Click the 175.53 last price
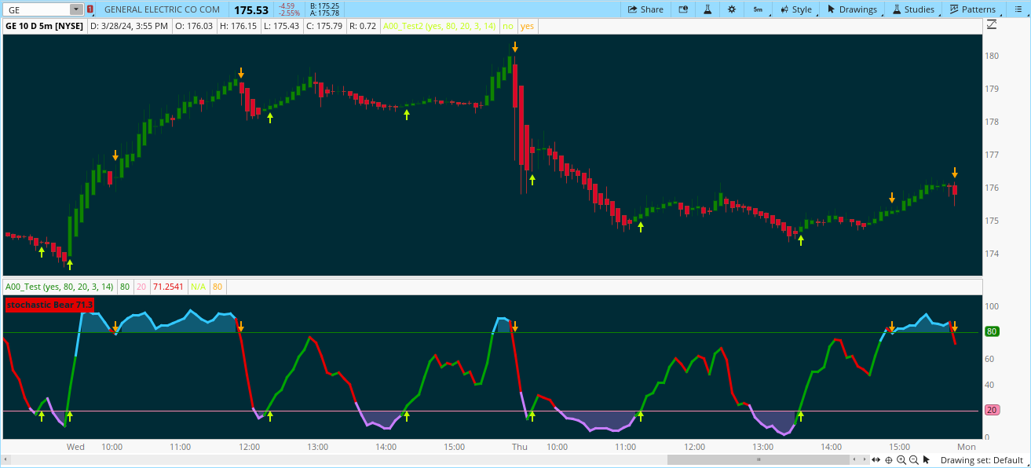Image resolution: width=1031 pixels, height=468 pixels. 251,9
